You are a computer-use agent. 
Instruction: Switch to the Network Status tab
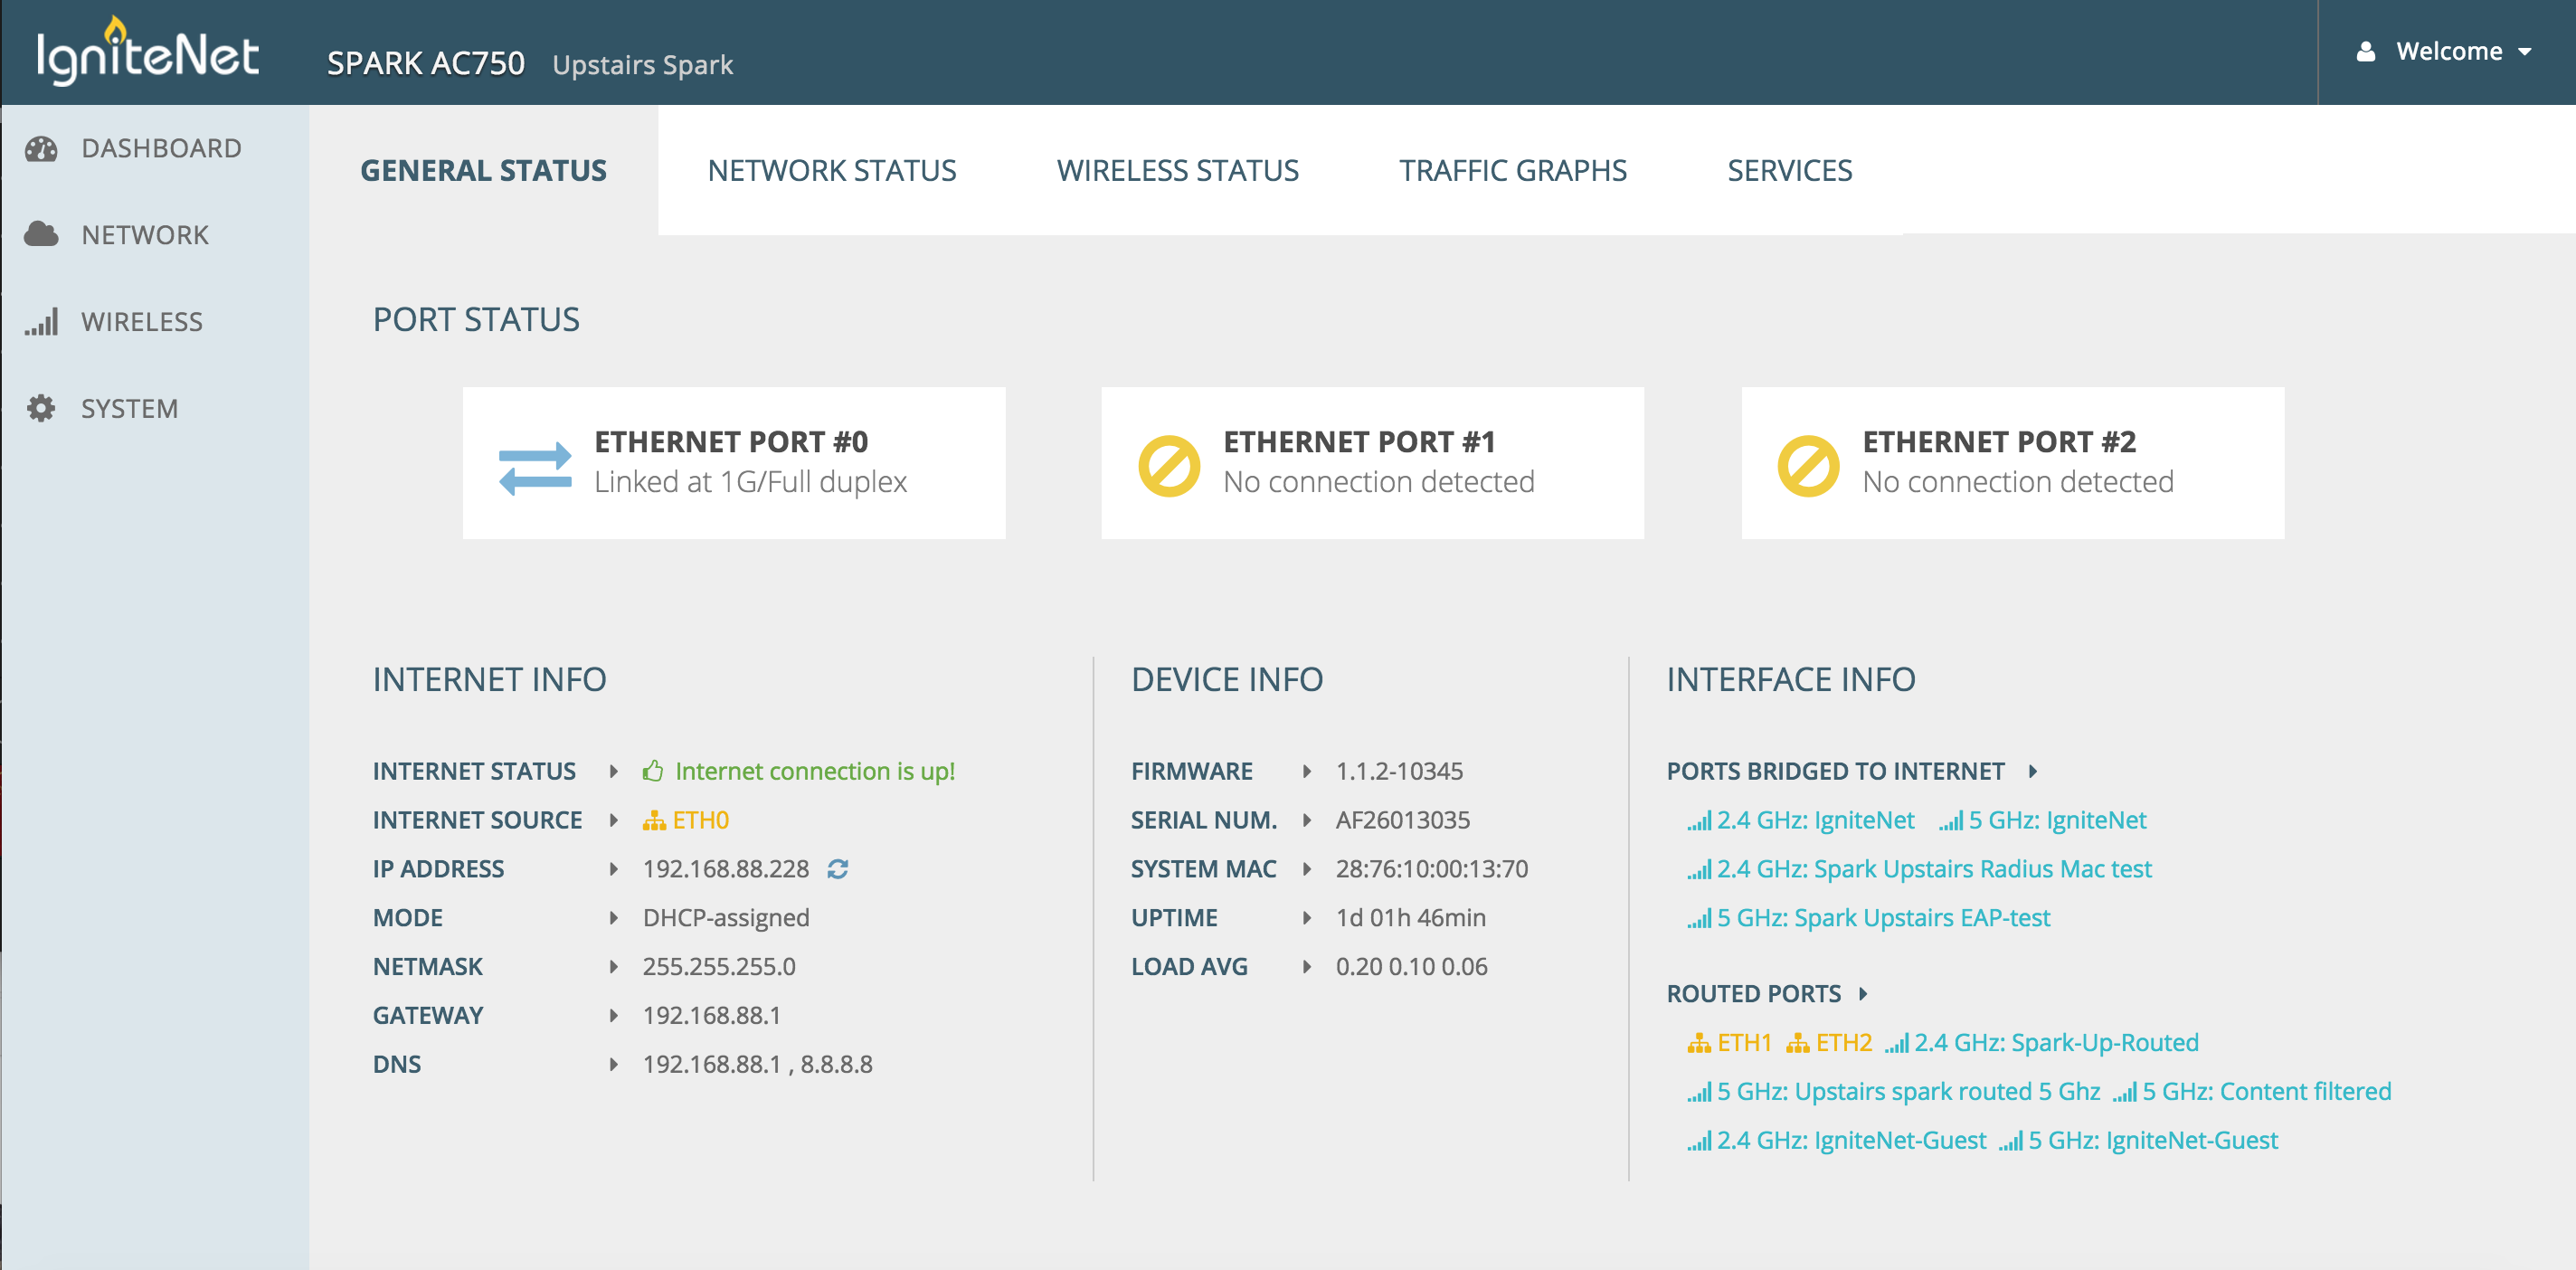pyautogui.click(x=831, y=171)
